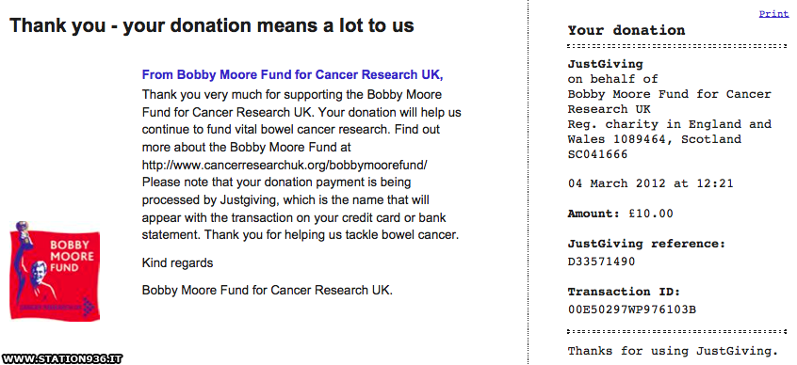Click the donation amount £10.00
The image size is (797, 365).
tap(651, 214)
